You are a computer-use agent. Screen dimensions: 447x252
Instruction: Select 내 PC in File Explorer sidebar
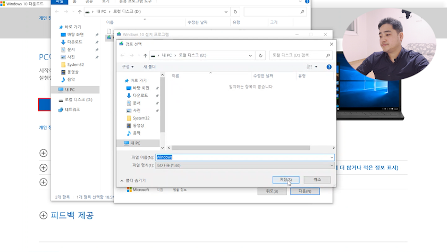[70, 89]
